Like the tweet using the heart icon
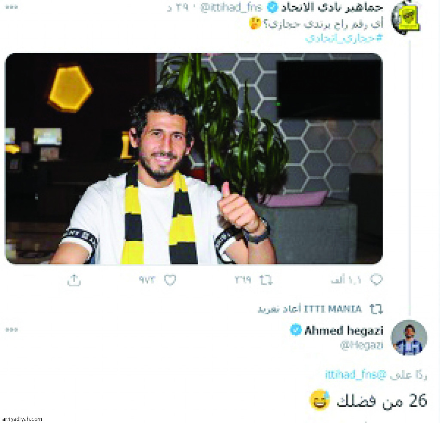This screenshot has height=423, width=440. (x=170, y=280)
